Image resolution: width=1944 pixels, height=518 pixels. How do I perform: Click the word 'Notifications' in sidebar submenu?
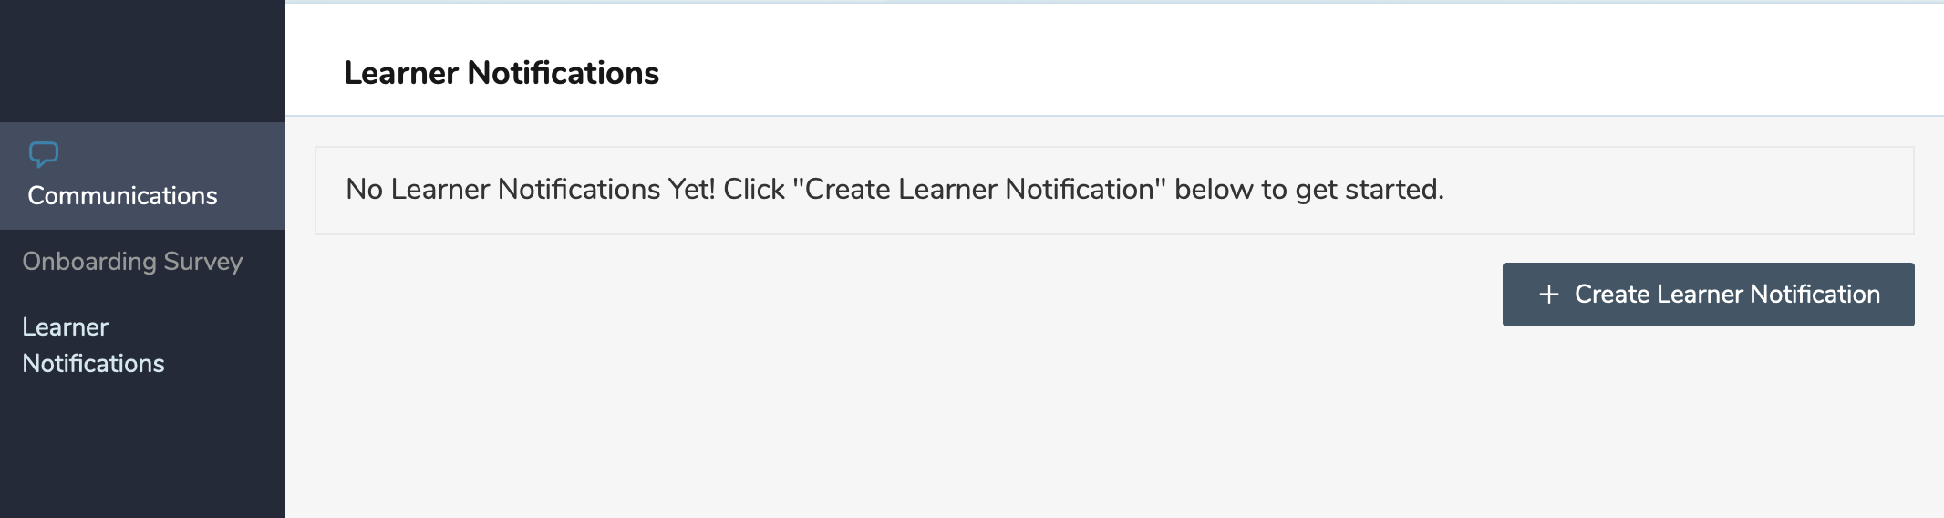[93, 364]
